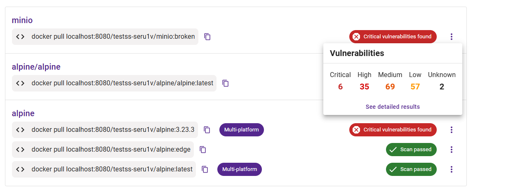Click the code brackets icon beside alpine/alpine:latest
Image resolution: width=506 pixels, height=192 pixels.
(x=20, y=83)
